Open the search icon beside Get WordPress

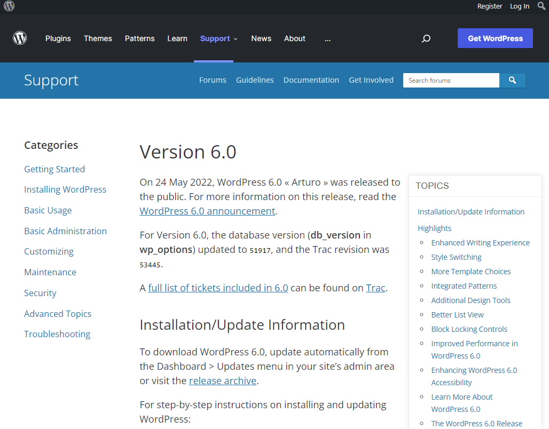(x=426, y=38)
